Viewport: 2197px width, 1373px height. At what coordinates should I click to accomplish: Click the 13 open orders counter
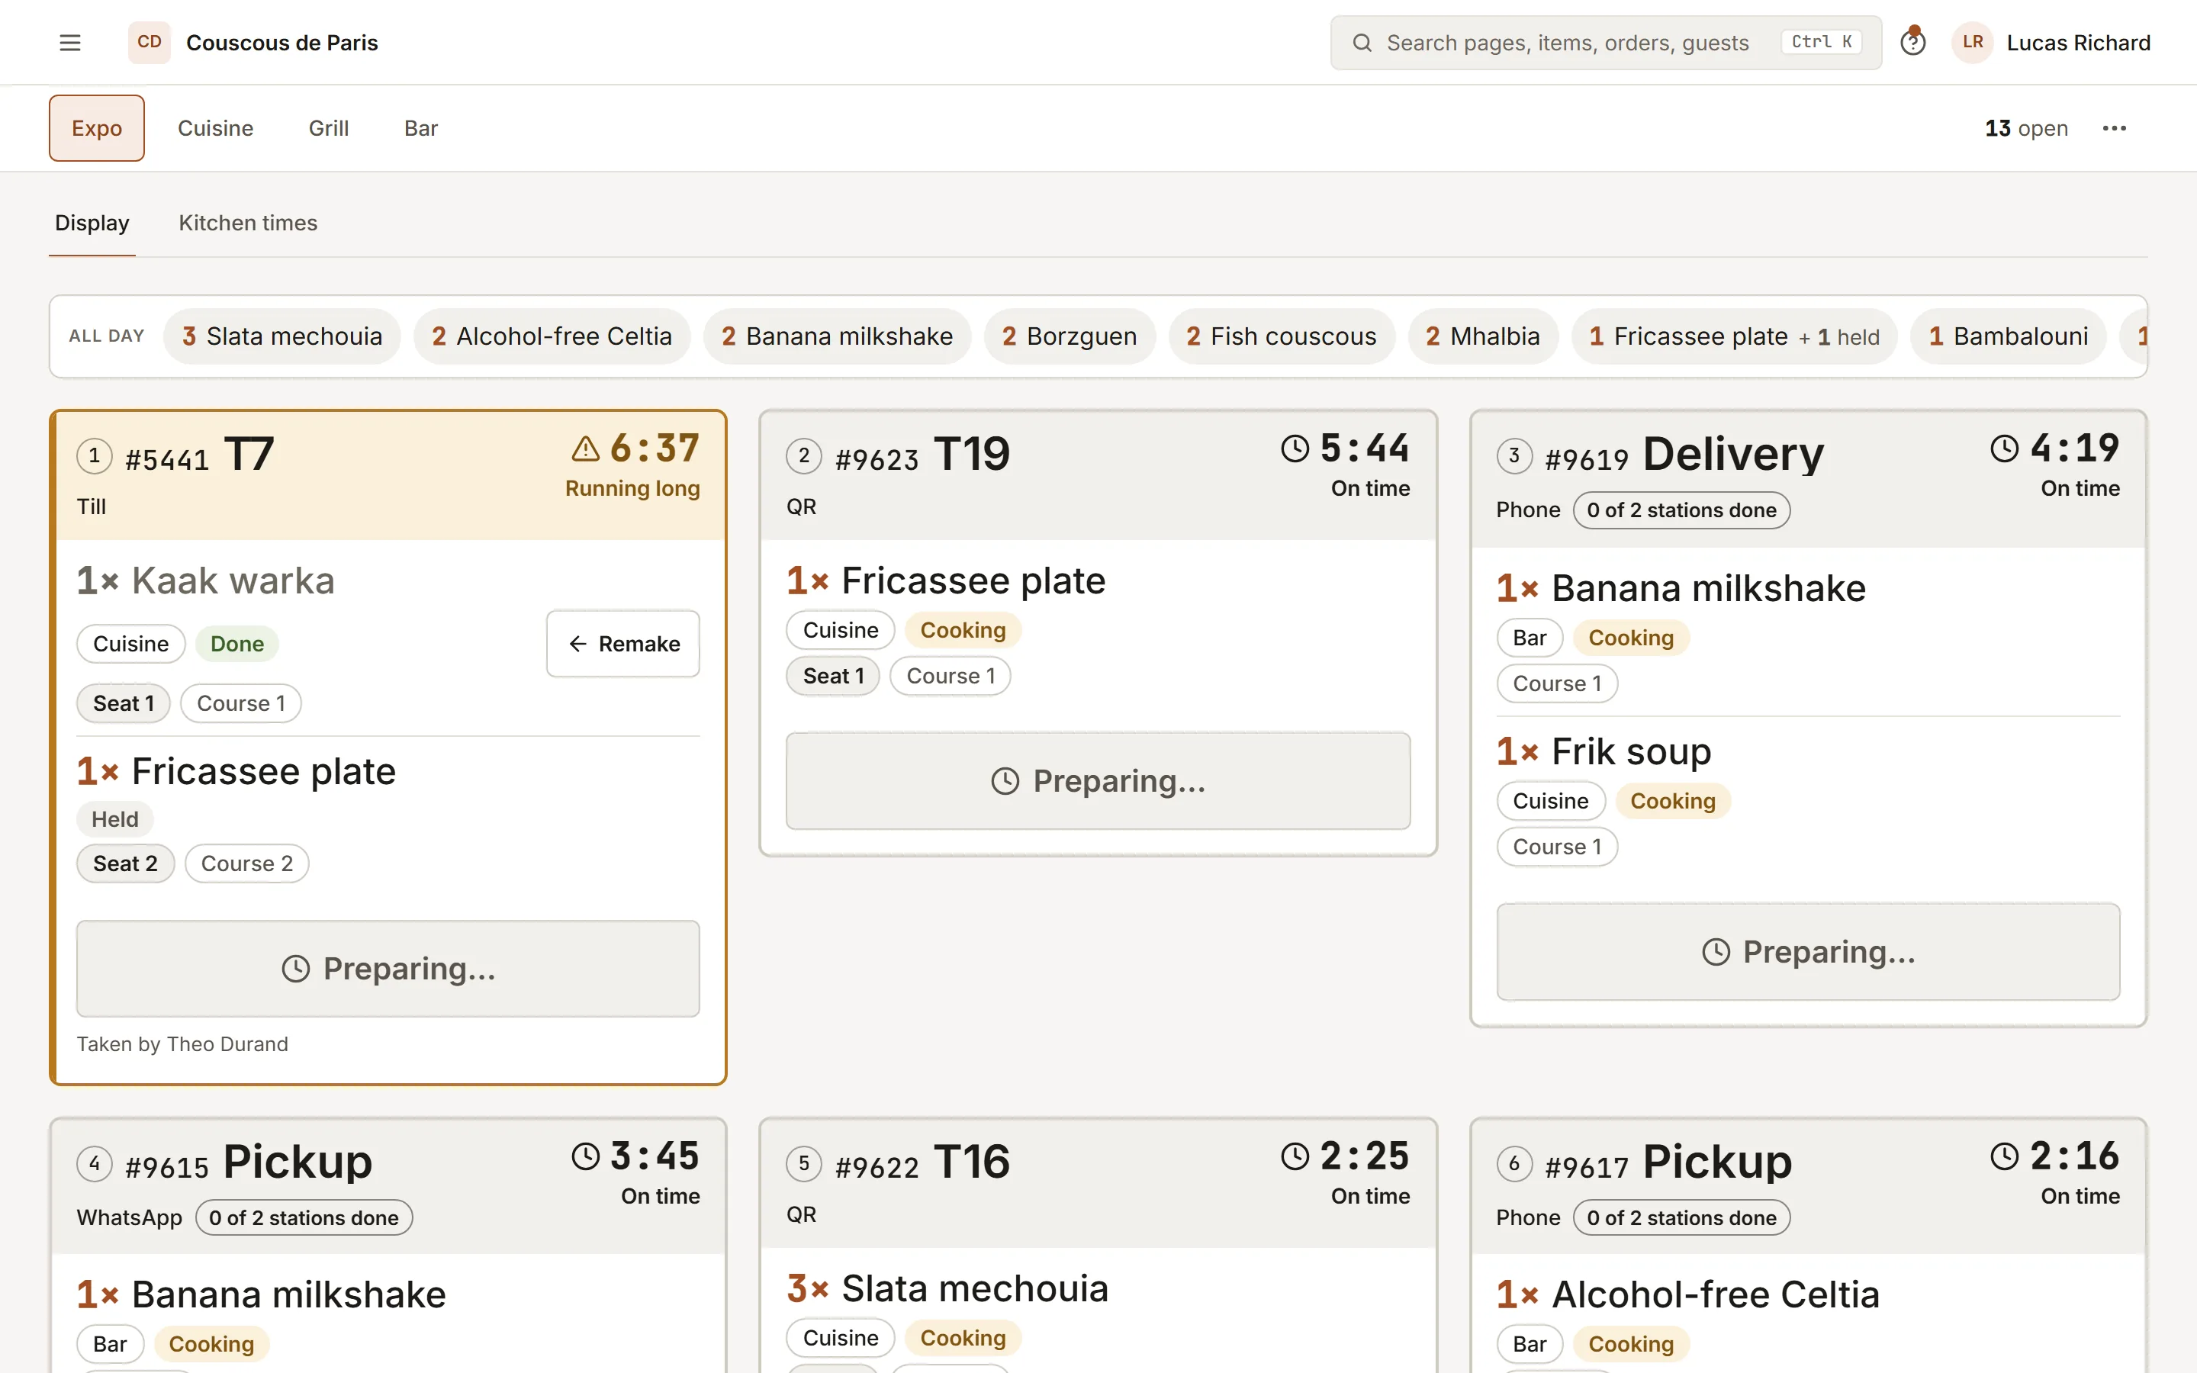click(2026, 128)
